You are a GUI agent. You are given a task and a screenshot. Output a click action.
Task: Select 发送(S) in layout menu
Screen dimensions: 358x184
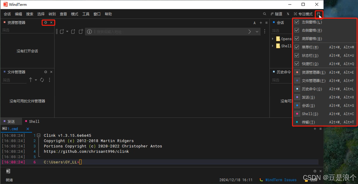(324, 97)
